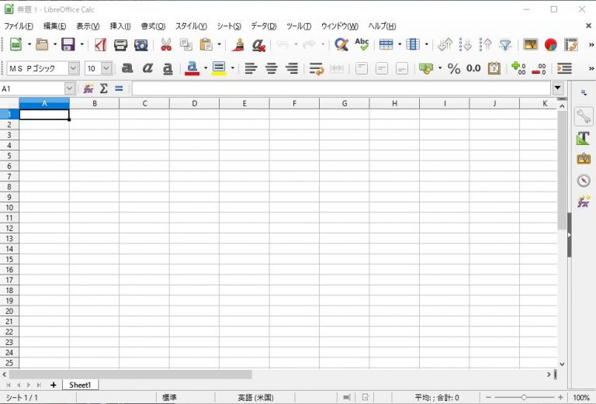The width and height of the screenshot is (596, 404).
Task: Add decimal place button
Action: [x=518, y=69]
